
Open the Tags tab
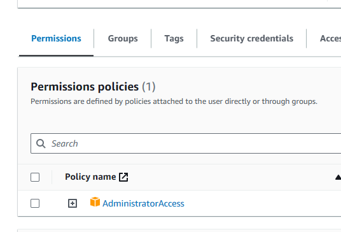coord(174,38)
